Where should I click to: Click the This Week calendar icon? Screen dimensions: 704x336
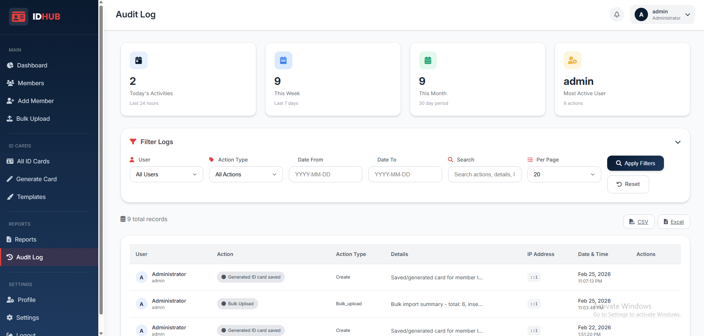point(283,60)
